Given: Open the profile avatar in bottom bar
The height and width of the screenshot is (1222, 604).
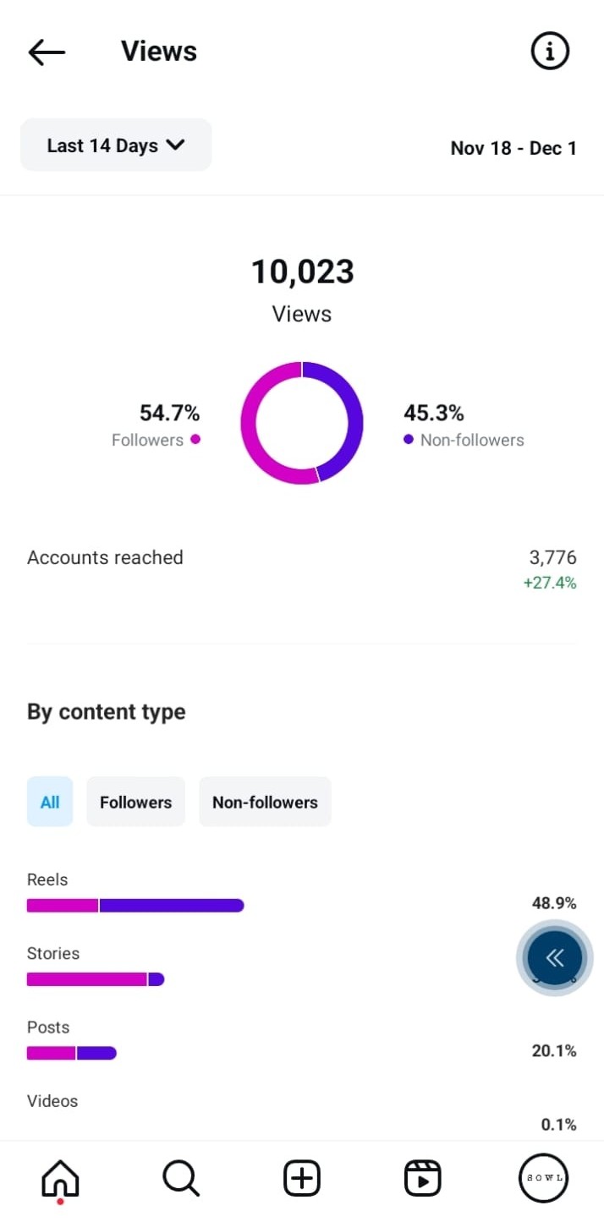Looking at the screenshot, I should point(543,1178).
